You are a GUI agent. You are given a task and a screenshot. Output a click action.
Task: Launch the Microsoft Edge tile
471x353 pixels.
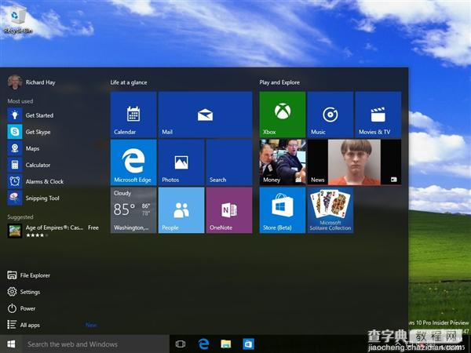point(133,162)
